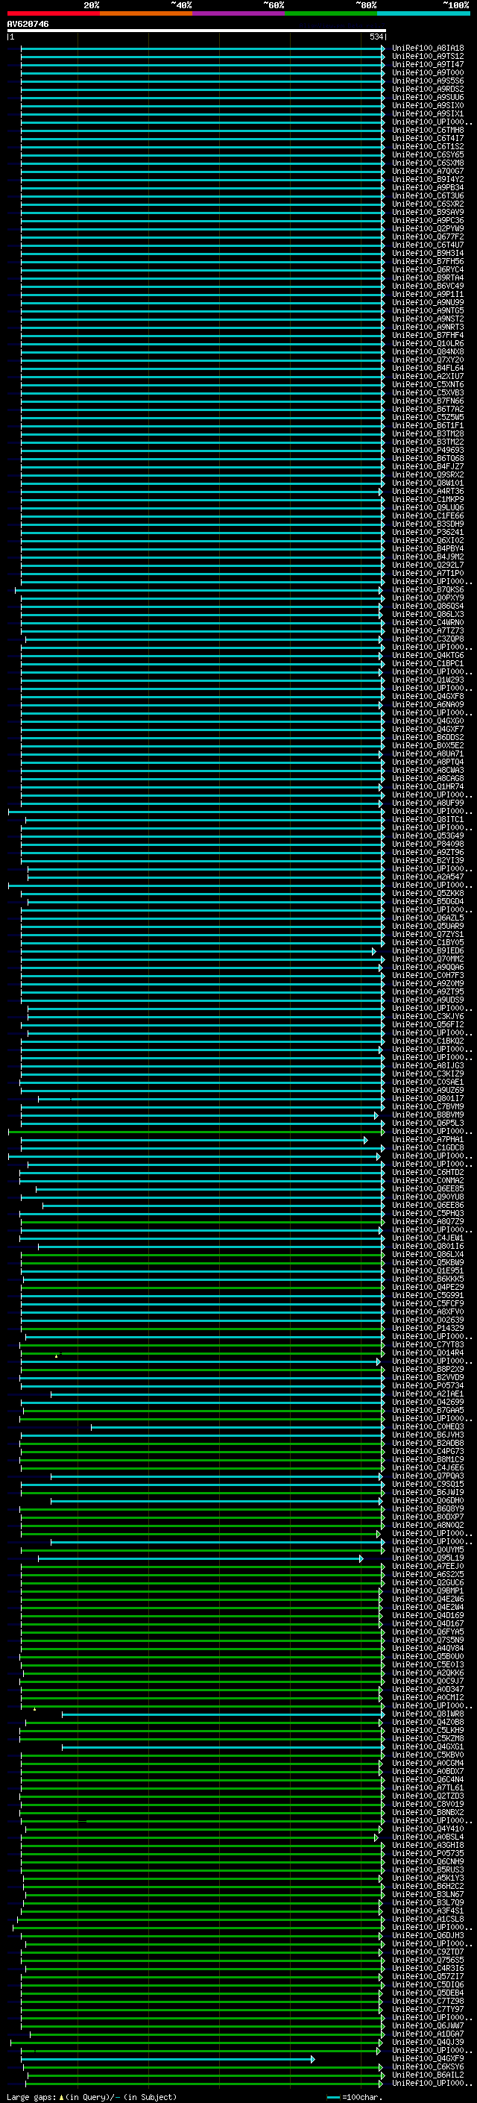Select hit UniRef100_Q4Y410
The image size is (477, 2103).
coord(428,1830)
